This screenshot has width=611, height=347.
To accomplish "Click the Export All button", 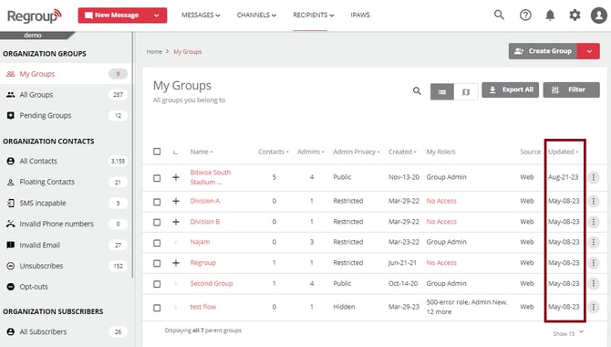I will (510, 89).
